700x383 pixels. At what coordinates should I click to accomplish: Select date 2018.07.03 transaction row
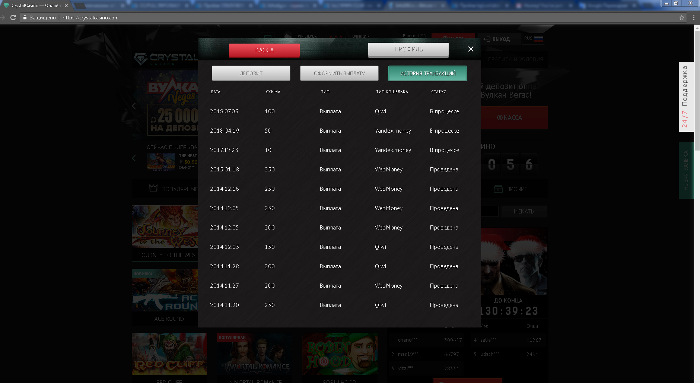339,111
